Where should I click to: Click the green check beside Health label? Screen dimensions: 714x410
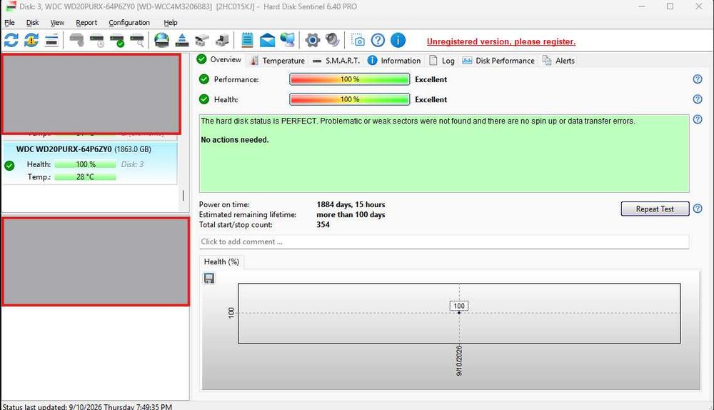click(204, 99)
